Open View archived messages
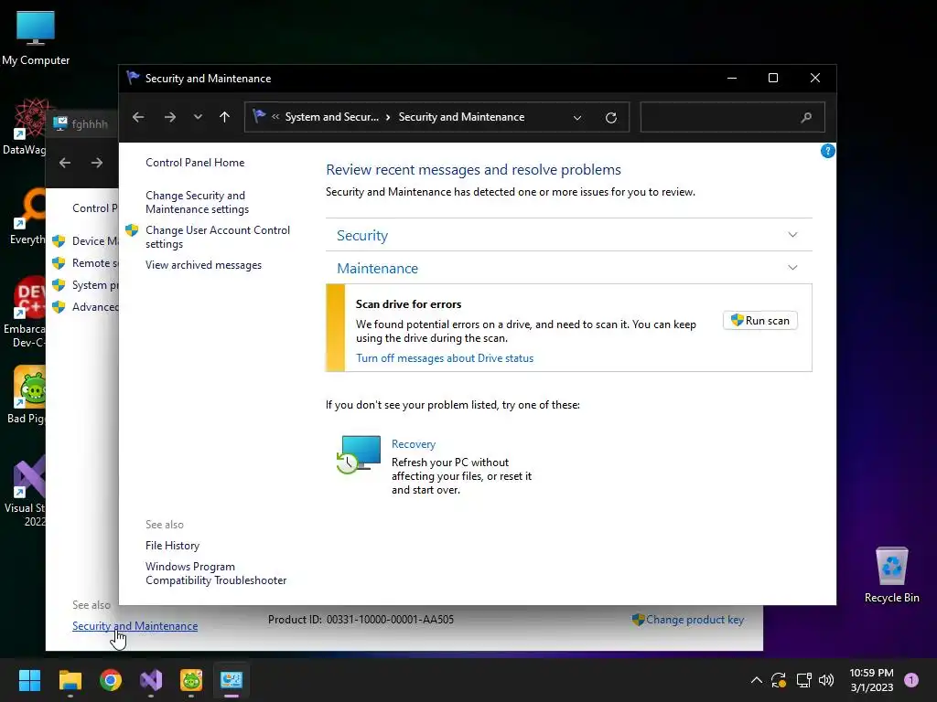The image size is (937, 702). tap(203, 265)
